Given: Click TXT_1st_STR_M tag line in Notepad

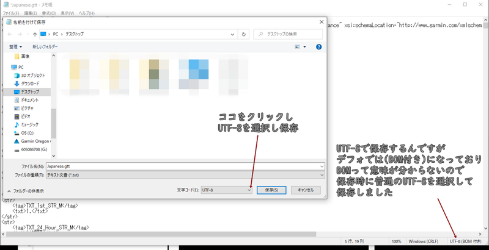Looking at the screenshot, I should coord(45,206).
